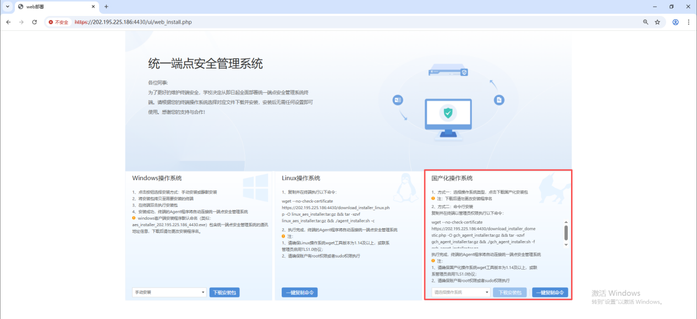Close the web部署 tab
Image resolution: width=697 pixels, height=319 pixels.
pos(93,7)
